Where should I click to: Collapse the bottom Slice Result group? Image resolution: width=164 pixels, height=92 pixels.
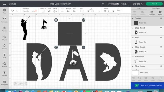click(133, 66)
